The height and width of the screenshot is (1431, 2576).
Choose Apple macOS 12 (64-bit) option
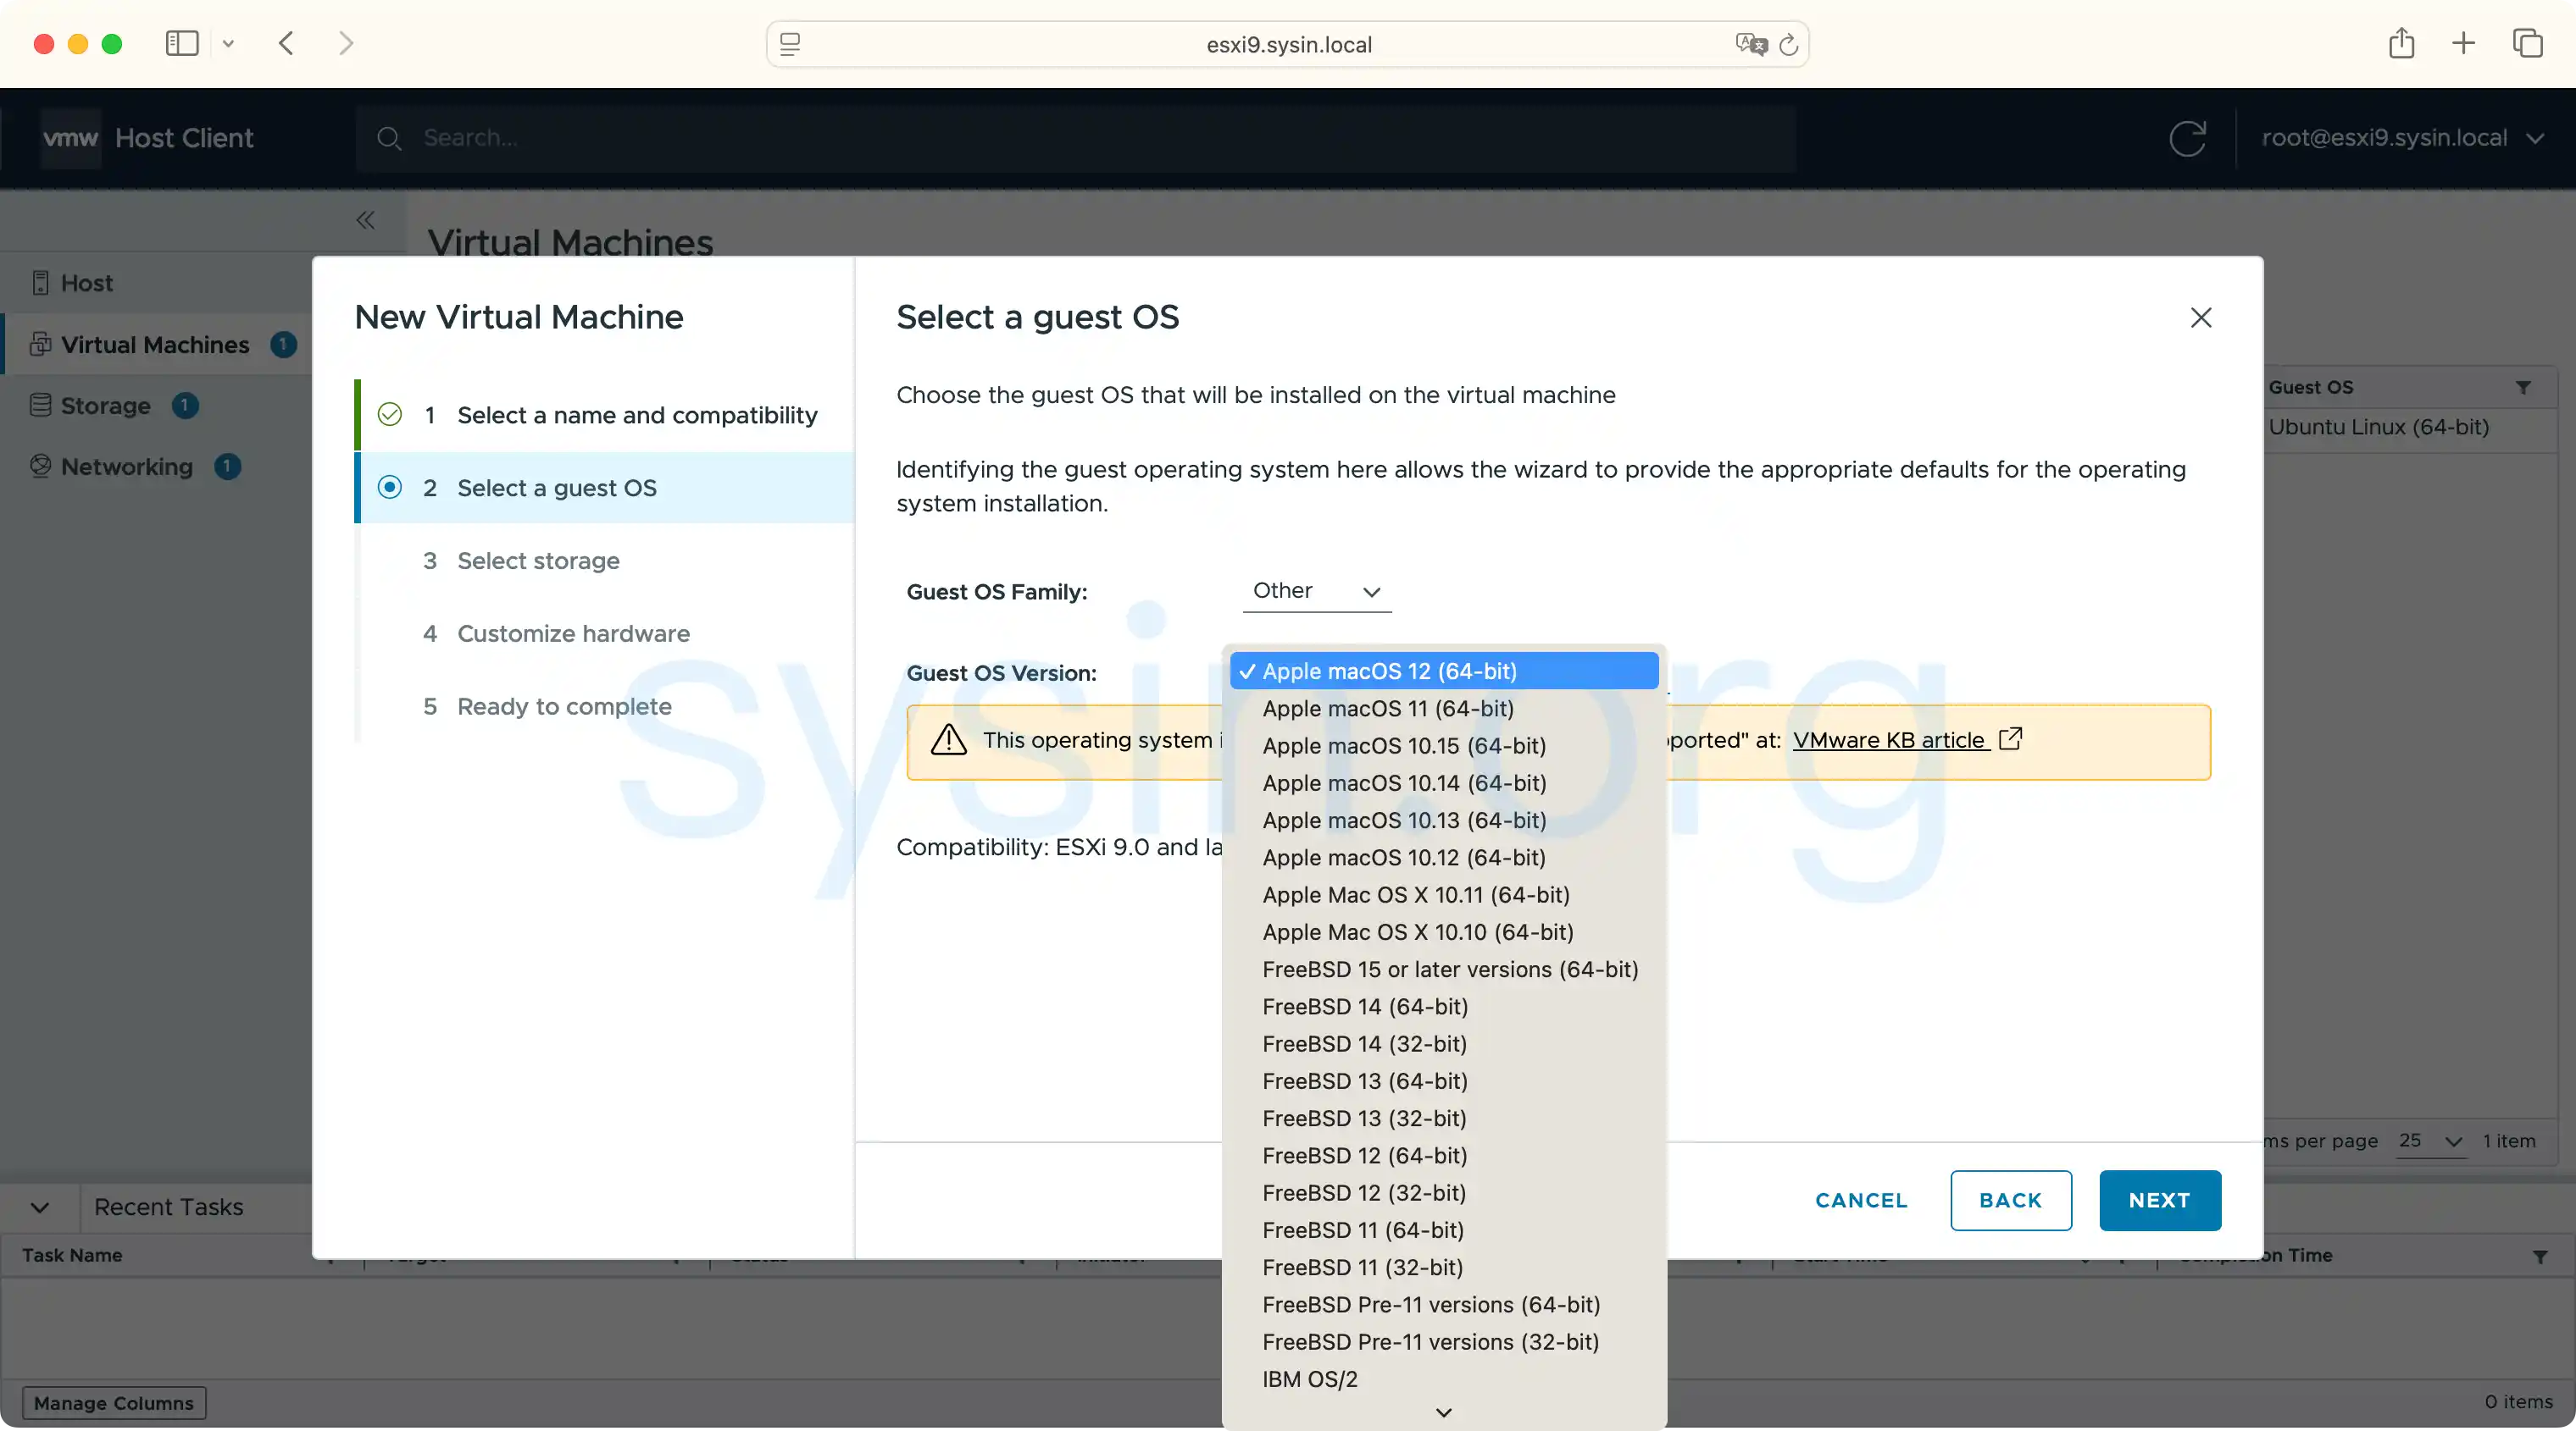coord(1443,671)
